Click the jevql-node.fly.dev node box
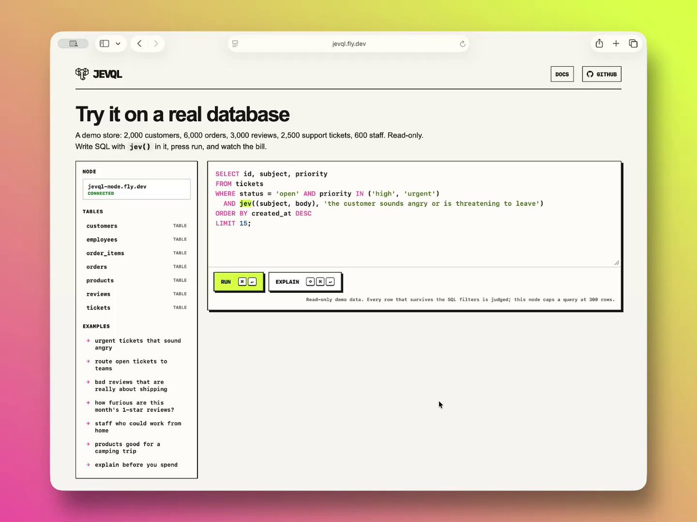This screenshot has width=697, height=522. click(x=136, y=189)
